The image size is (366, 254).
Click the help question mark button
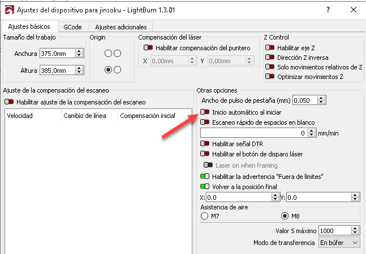328,10
